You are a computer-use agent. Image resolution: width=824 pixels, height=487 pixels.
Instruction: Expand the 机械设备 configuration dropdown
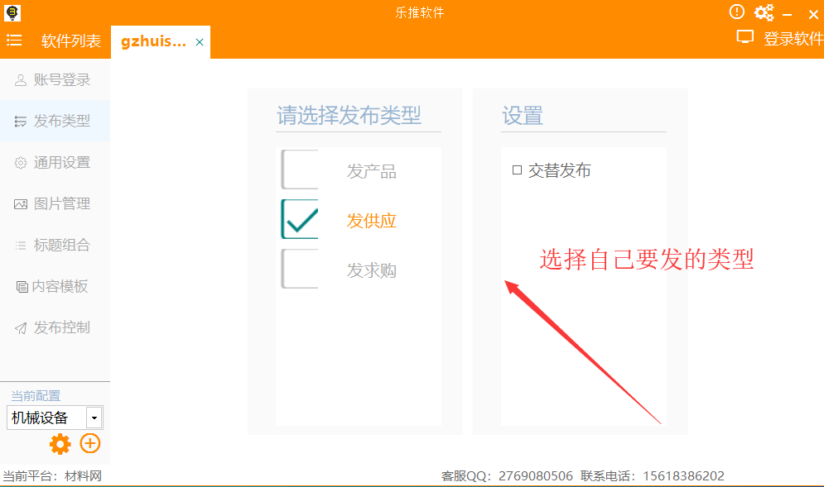point(94,418)
